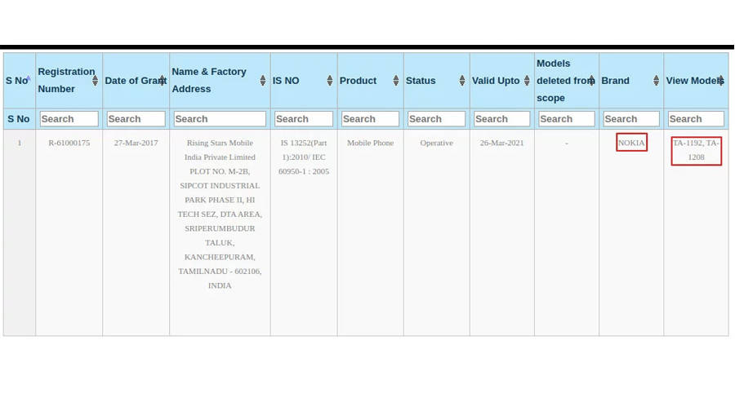Sort the IS NO column
The image size is (735, 411).
coord(330,81)
